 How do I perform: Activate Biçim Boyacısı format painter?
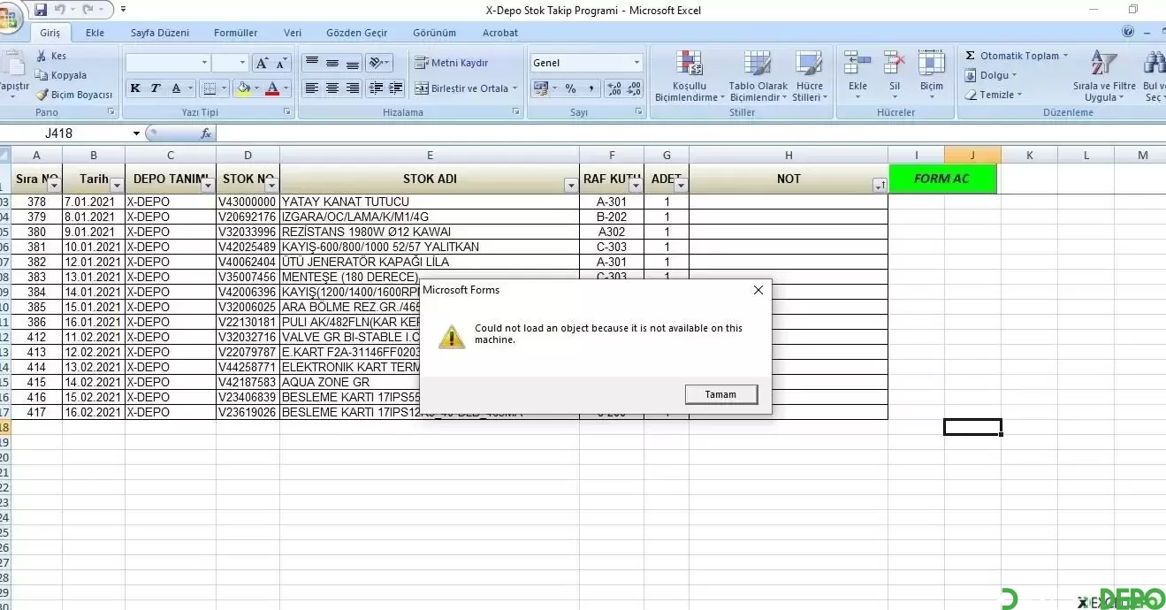[x=73, y=95]
